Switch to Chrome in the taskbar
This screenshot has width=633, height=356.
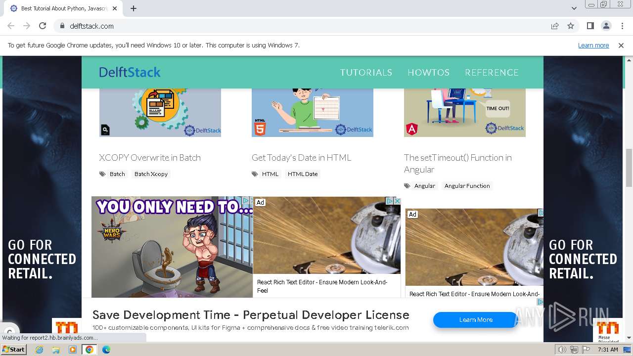pyautogui.click(x=89, y=350)
